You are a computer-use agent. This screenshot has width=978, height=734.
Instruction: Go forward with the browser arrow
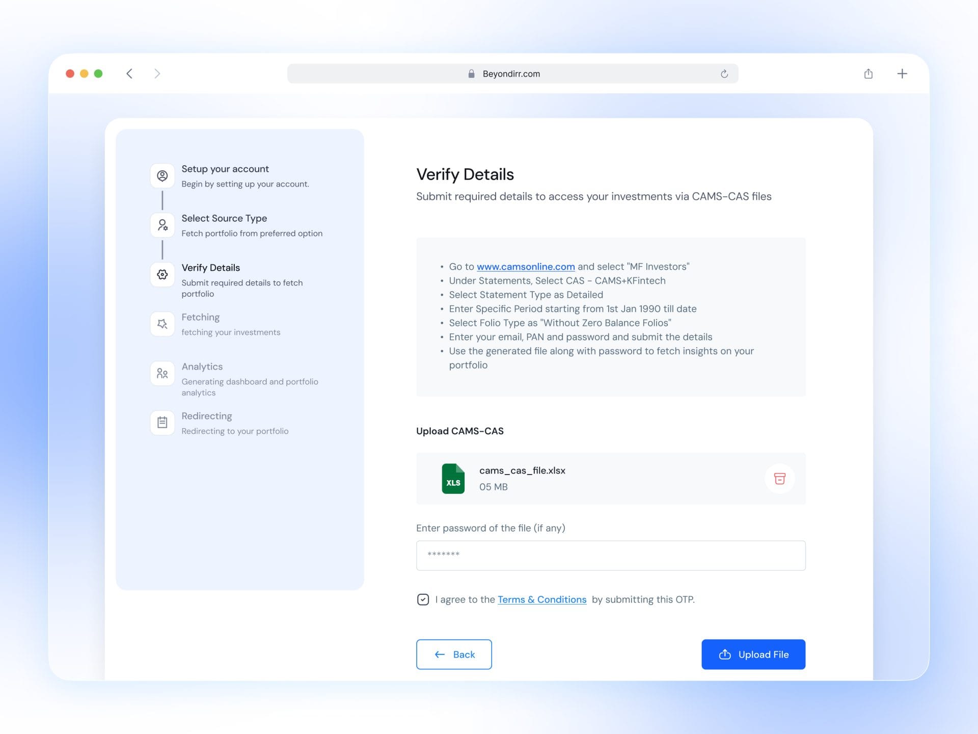[x=157, y=74]
